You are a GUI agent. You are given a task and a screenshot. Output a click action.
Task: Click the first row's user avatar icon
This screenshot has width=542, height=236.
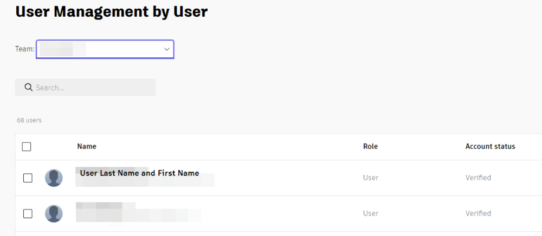point(54,178)
